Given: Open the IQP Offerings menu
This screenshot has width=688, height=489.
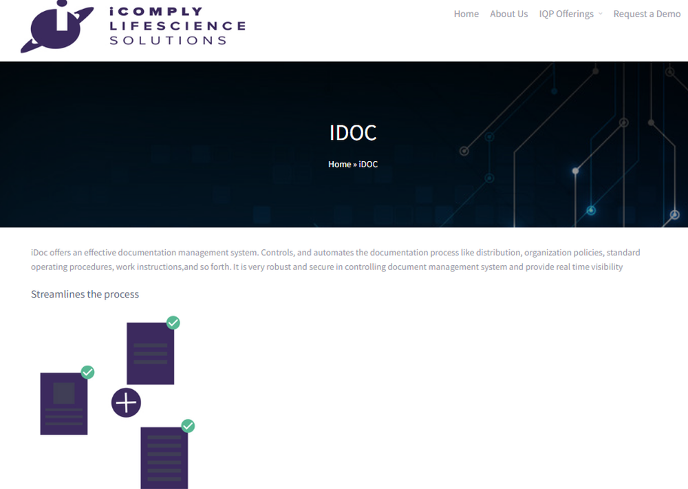Looking at the screenshot, I should pos(566,14).
